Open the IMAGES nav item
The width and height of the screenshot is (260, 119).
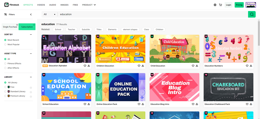coord(65,5)
